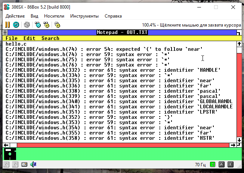The height and width of the screenshot is (173, 244).
Task: Toggle the Scroll Lock indicator
Action: [231, 164]
